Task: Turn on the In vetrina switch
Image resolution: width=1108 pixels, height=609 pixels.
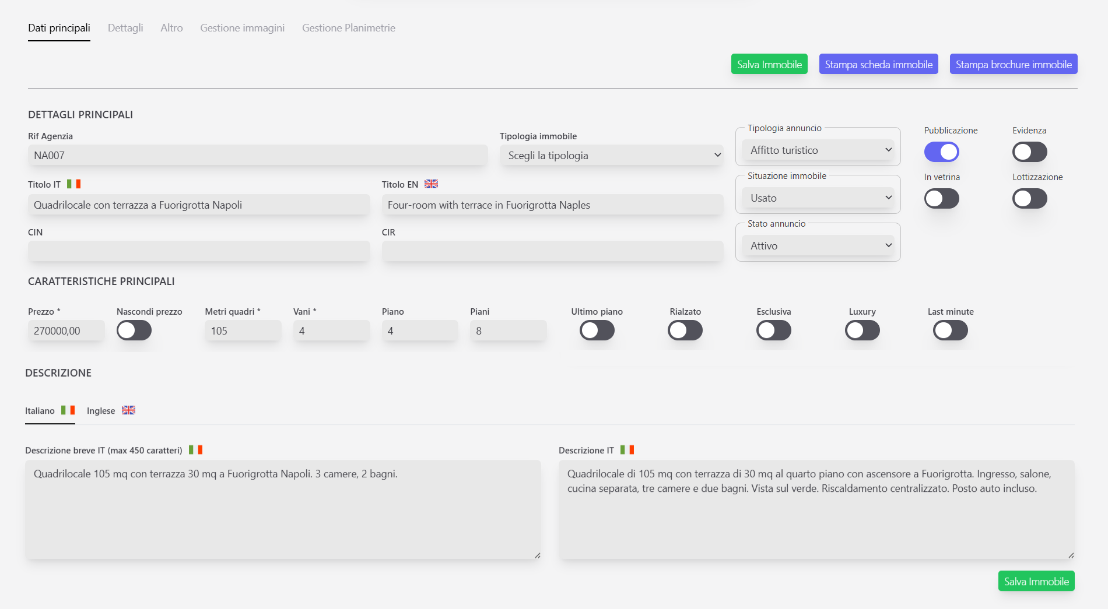Action: point(941,199)
